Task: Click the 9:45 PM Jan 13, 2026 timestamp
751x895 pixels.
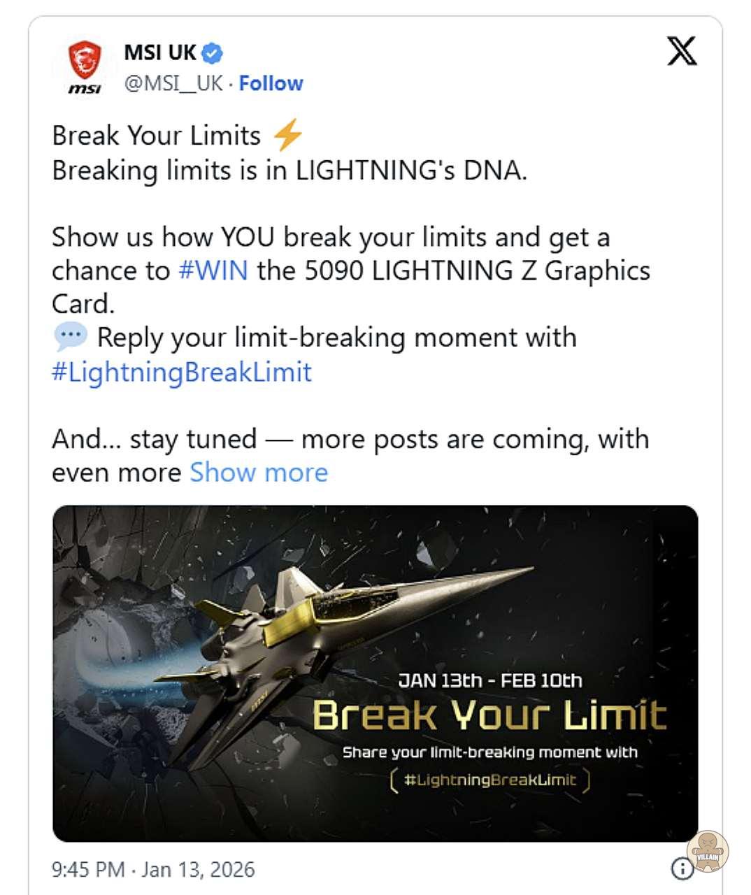Action: [x=153, y=869]
